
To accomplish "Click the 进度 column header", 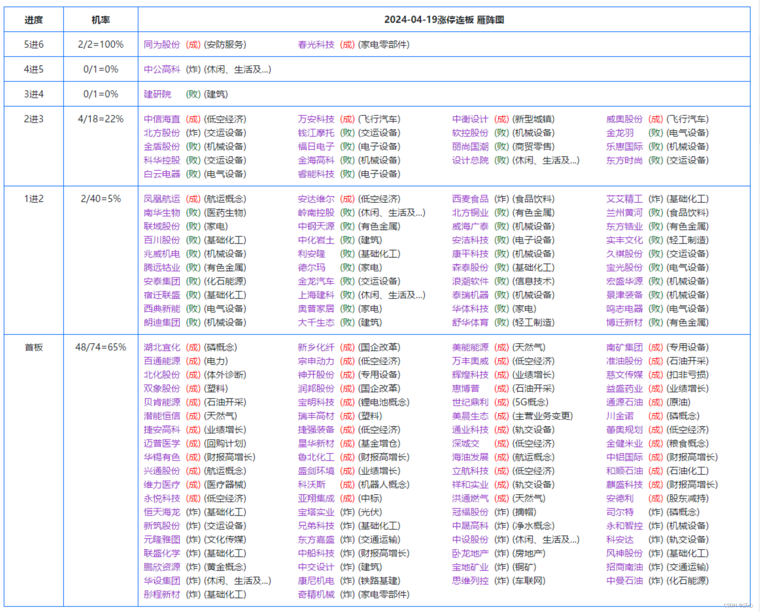I will (34, 20).
